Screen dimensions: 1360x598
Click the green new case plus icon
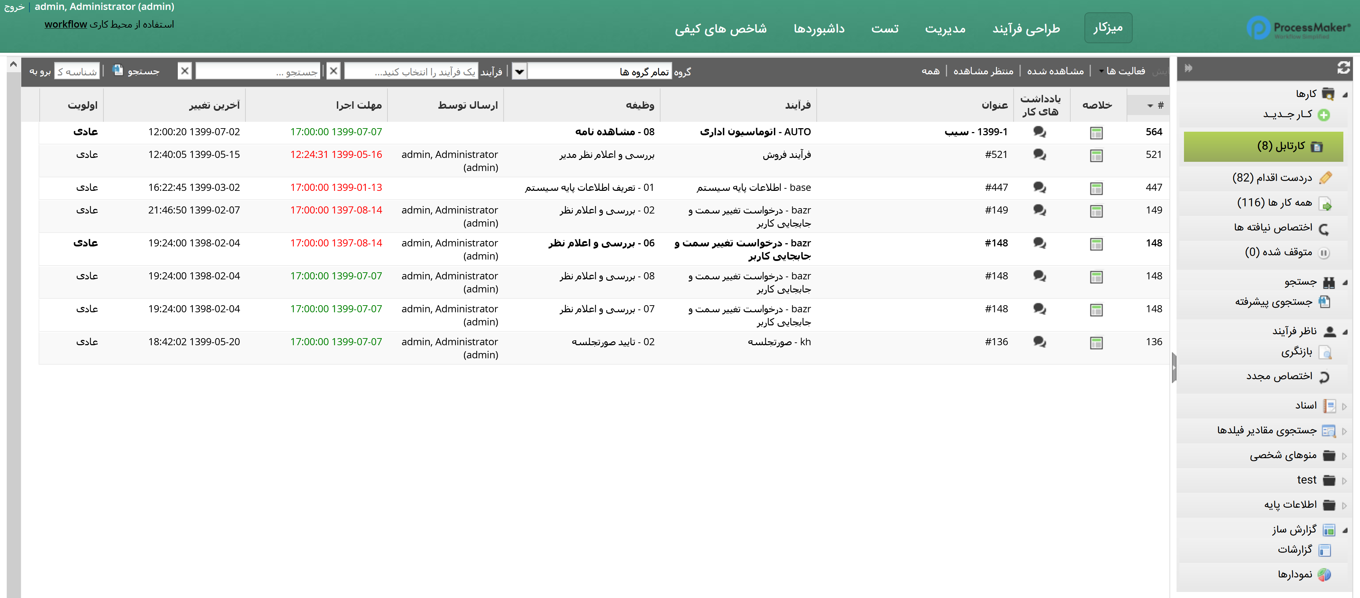[1324, 115]
